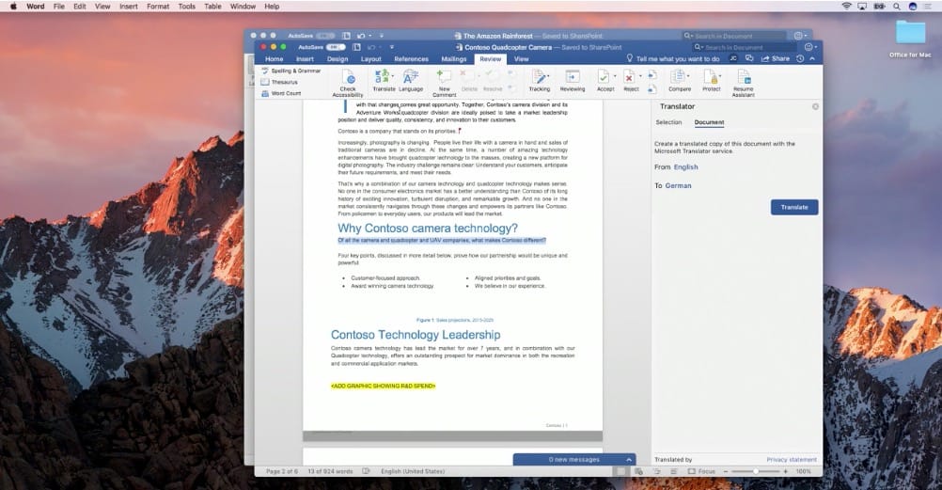Image resolution: width=942 pixels, height=490 pixels.
Task: Click the Translate ribbon icon
Action: point(382,76)
